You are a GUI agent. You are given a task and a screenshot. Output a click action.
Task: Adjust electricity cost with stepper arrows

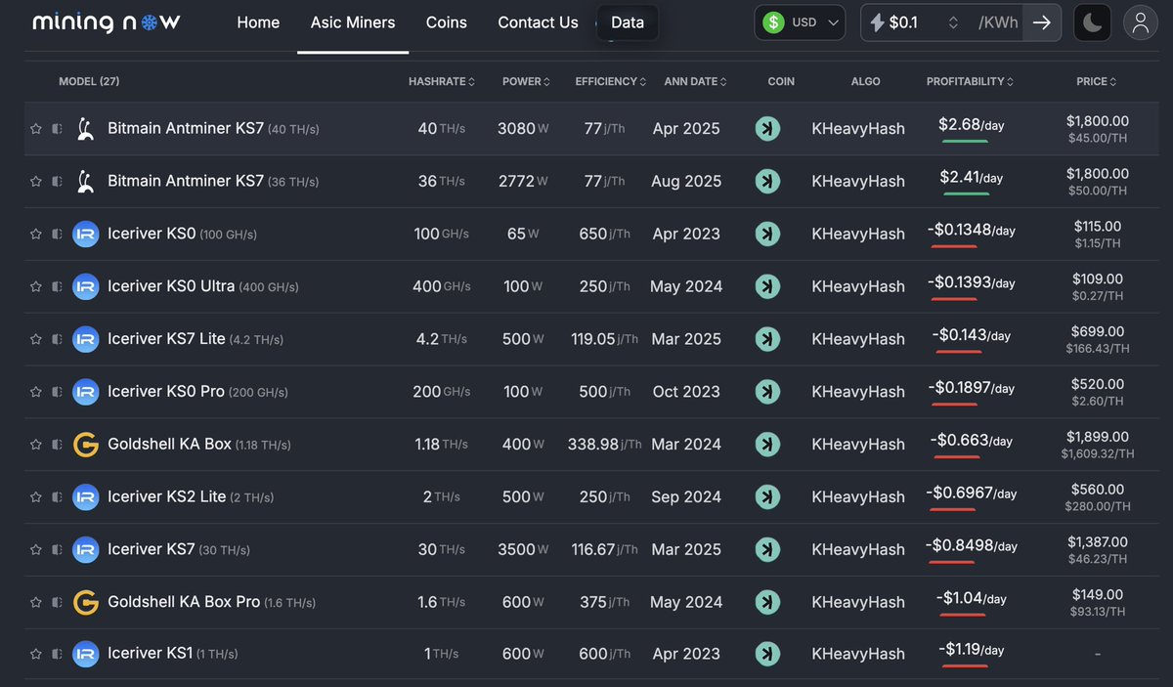(953, 22)
